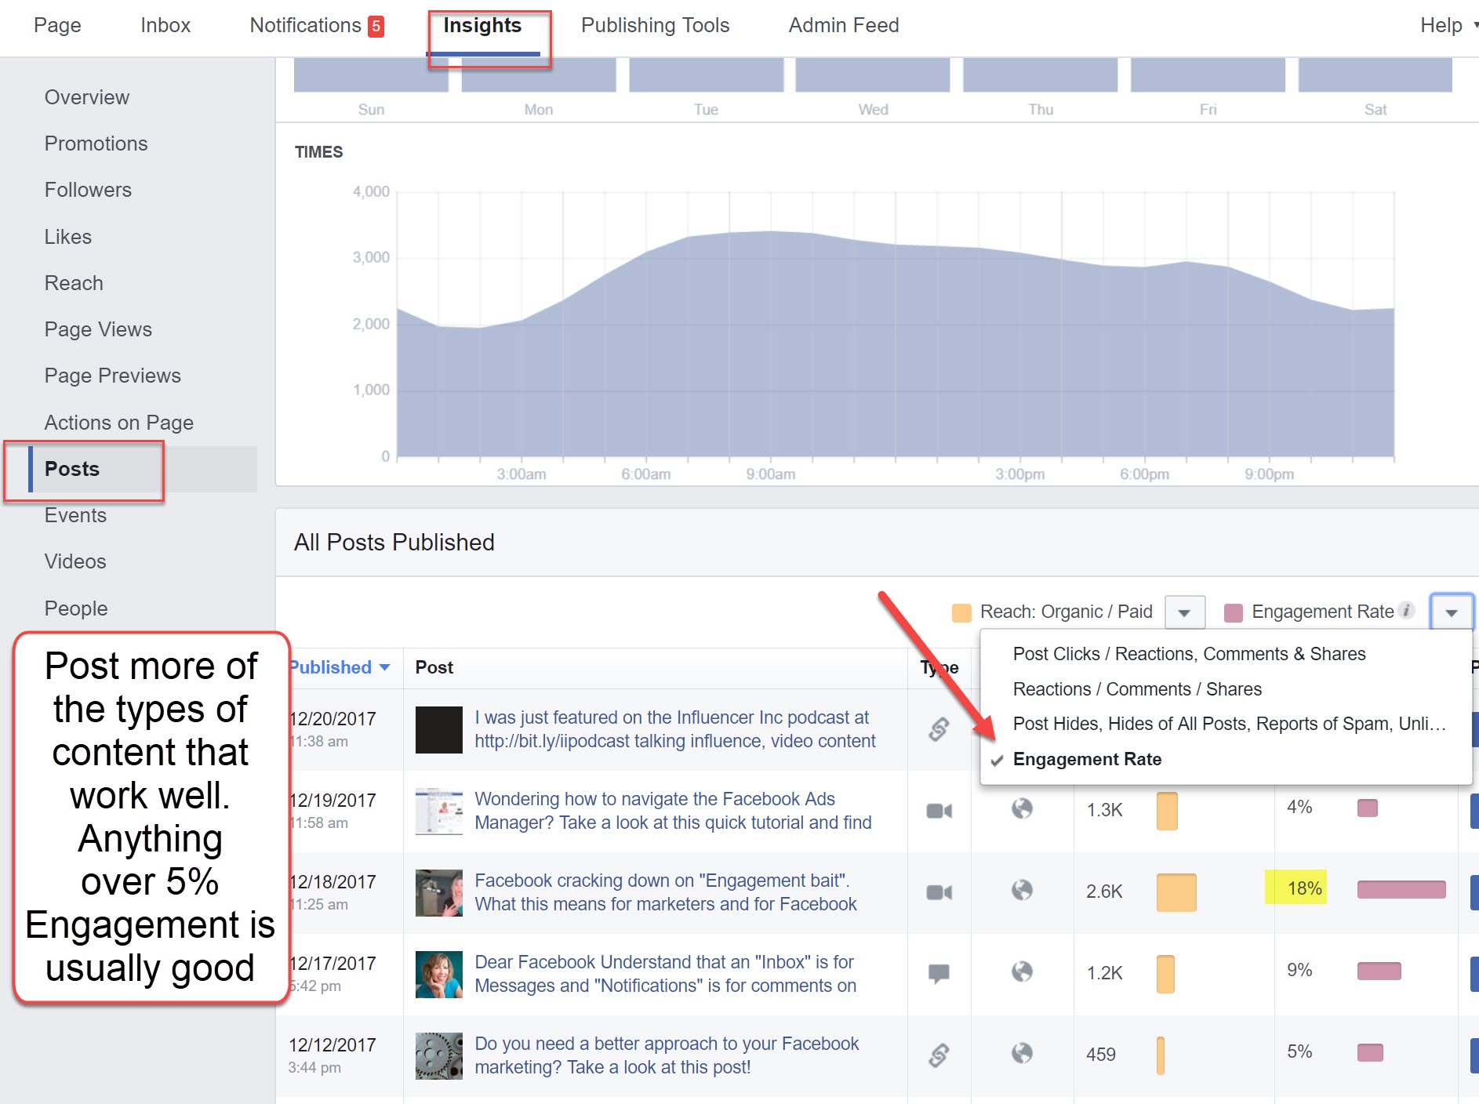
Task: Open the Facebook Ads Manager tutorial post link
Action: click(673, 811)
